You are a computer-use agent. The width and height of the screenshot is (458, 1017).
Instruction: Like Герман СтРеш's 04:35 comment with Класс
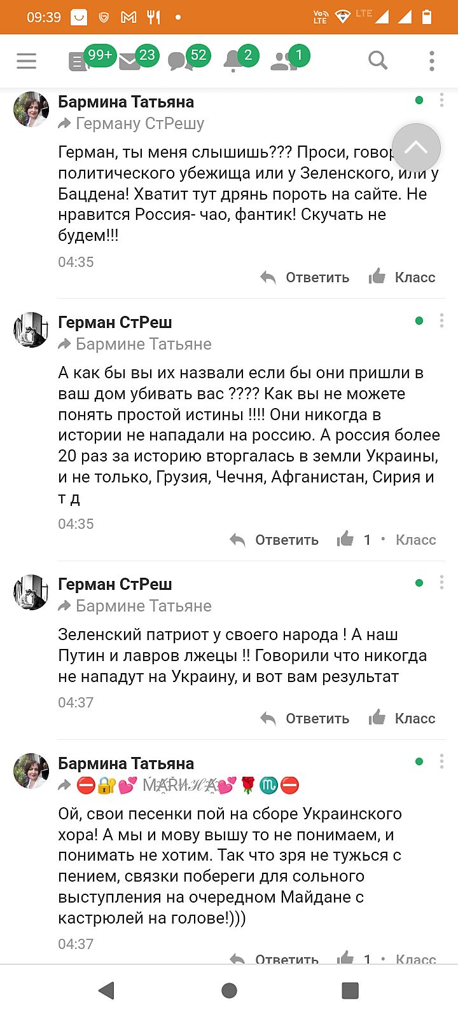pos(415,540)
